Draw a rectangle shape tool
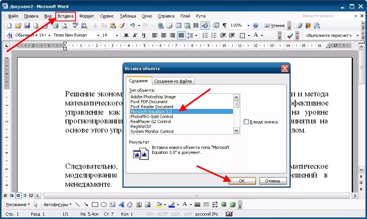Screen dimensions: 367x219 (95, 205)
